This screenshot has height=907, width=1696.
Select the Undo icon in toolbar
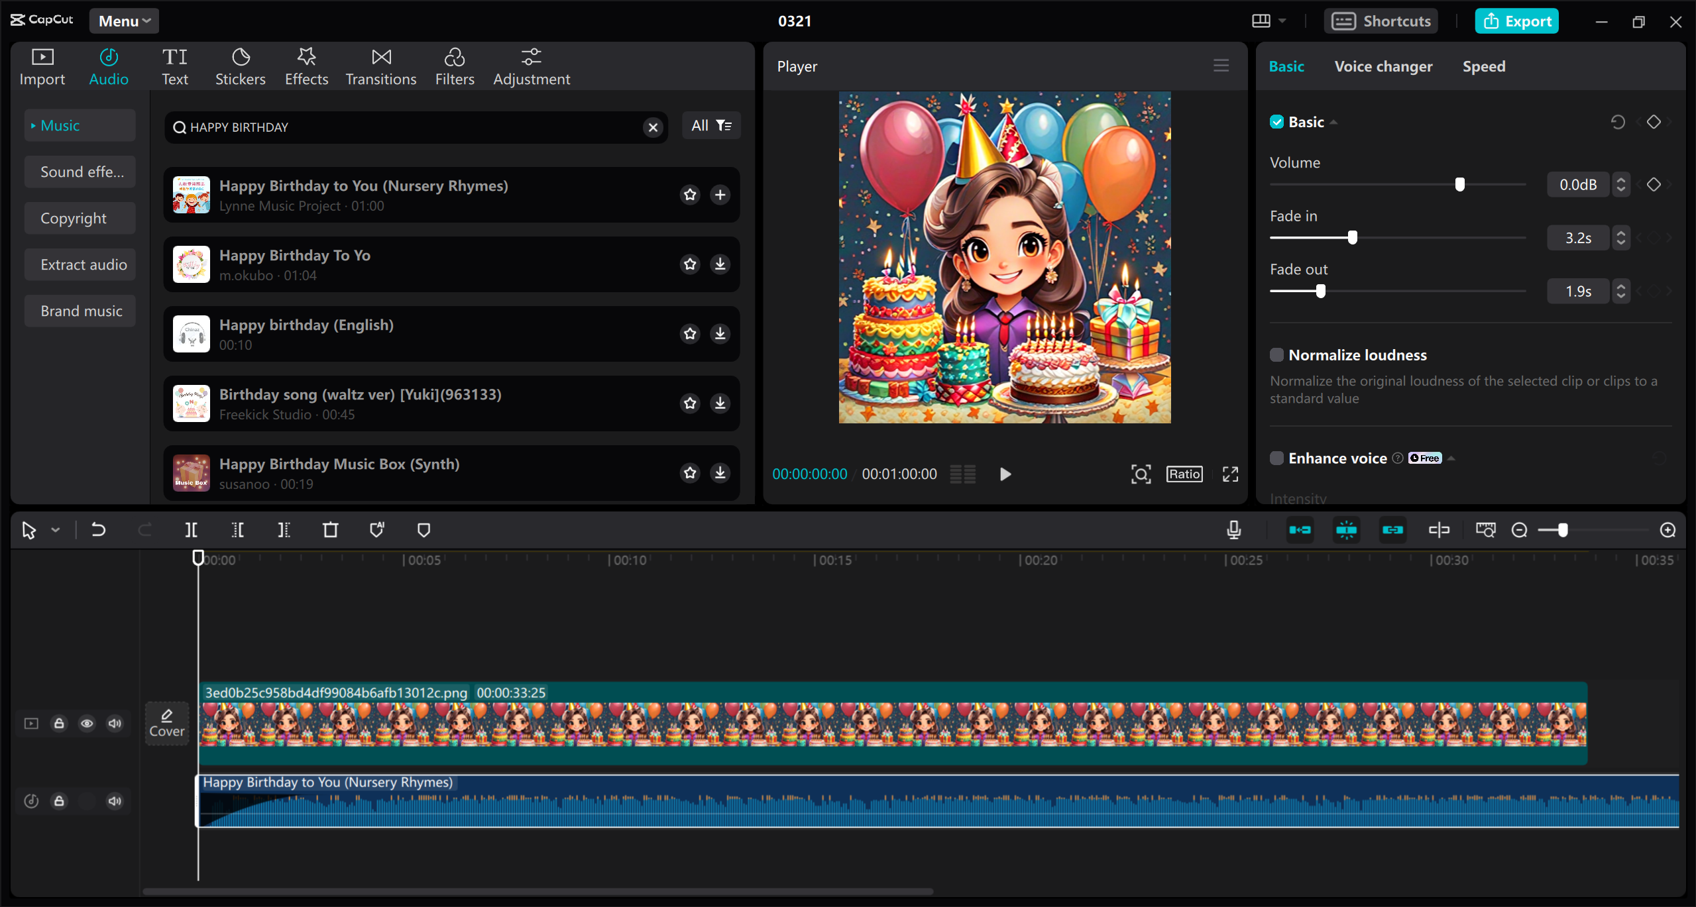[97, 529]
